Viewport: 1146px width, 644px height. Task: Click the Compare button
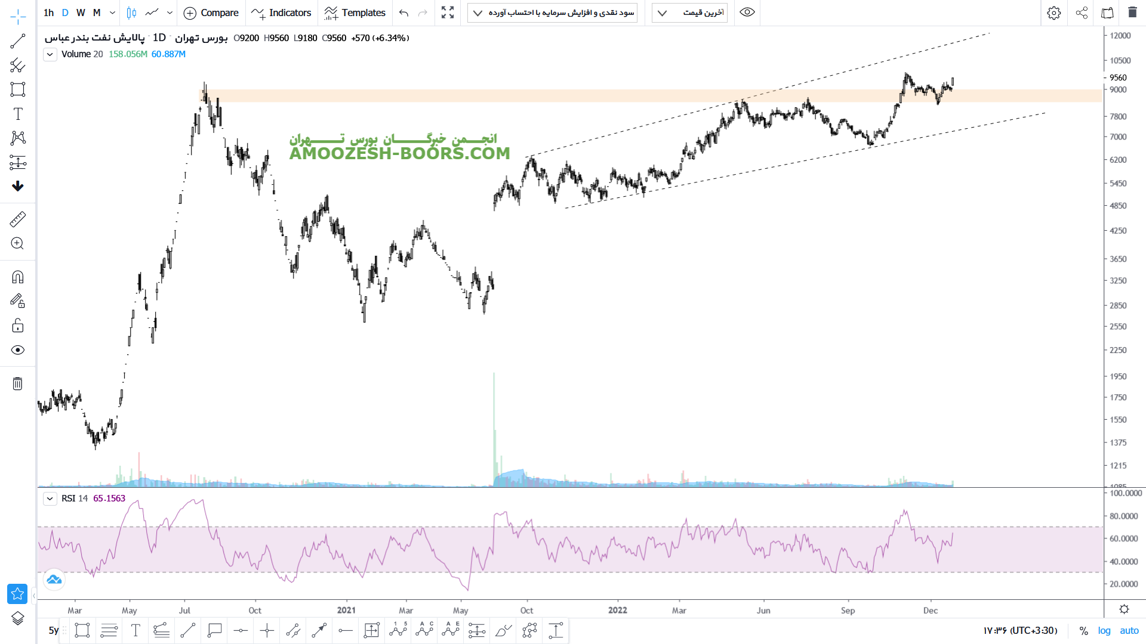pos(211,13)
